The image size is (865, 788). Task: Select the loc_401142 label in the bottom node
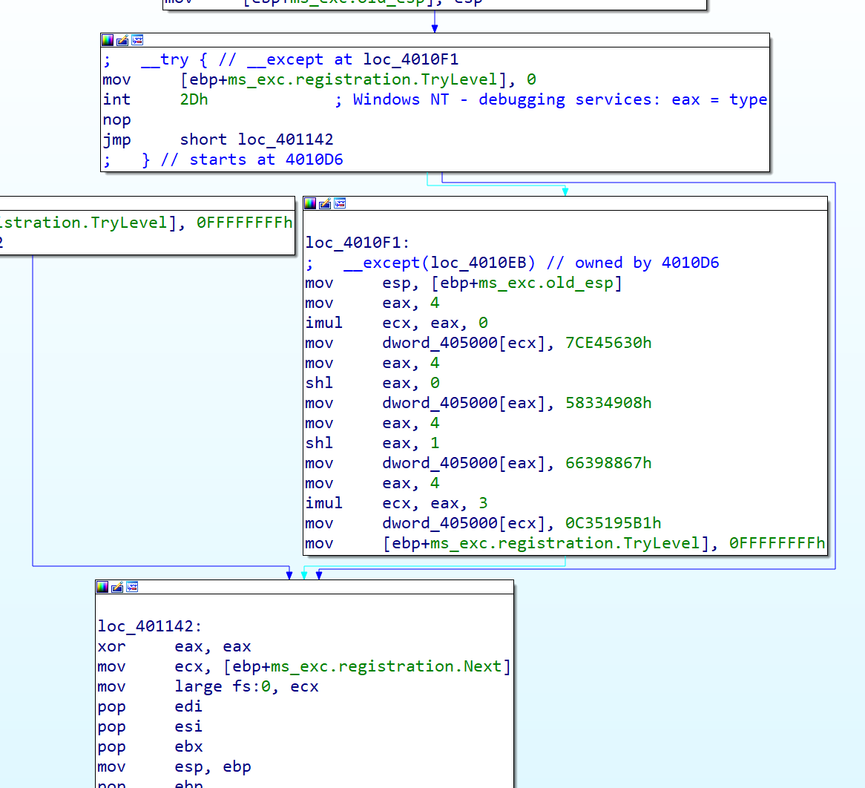(149, 626)
